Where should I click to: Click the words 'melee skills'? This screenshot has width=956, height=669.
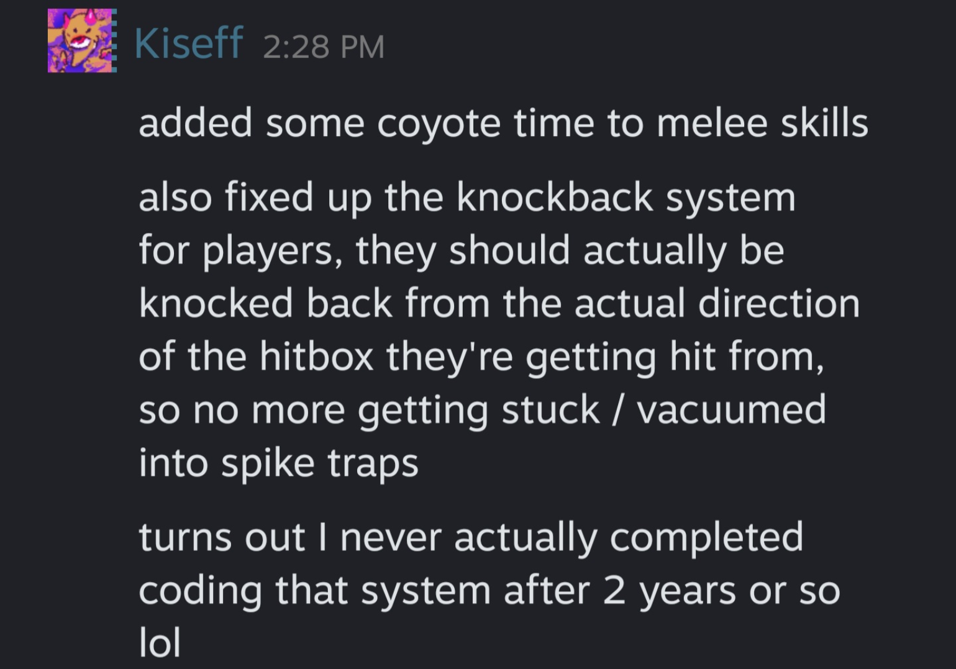(762, 122)
